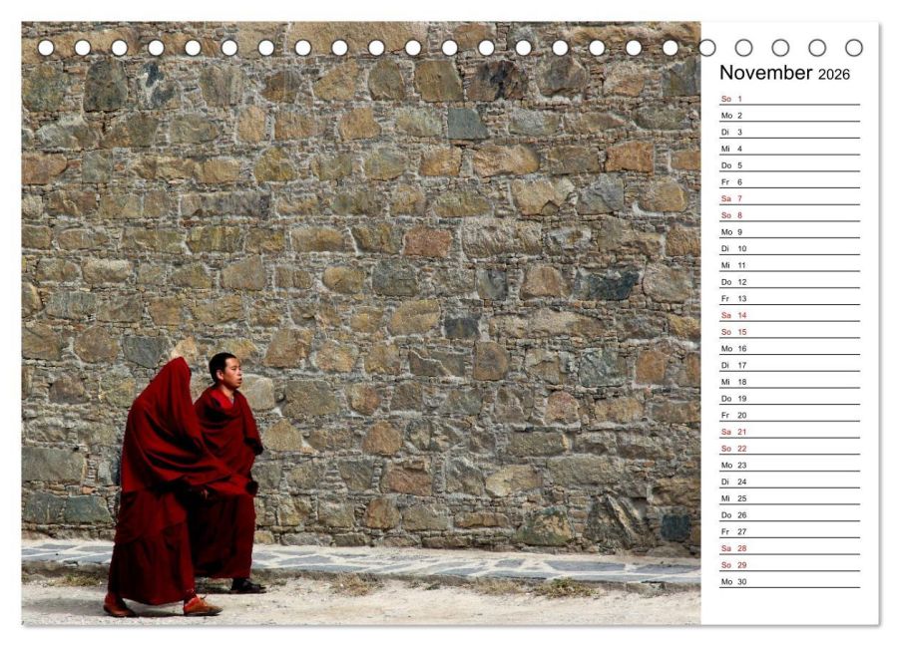Click the last spiral binding hole at right
The width and height of the screenshot is (900, 646).
click(x=854, y=48)
